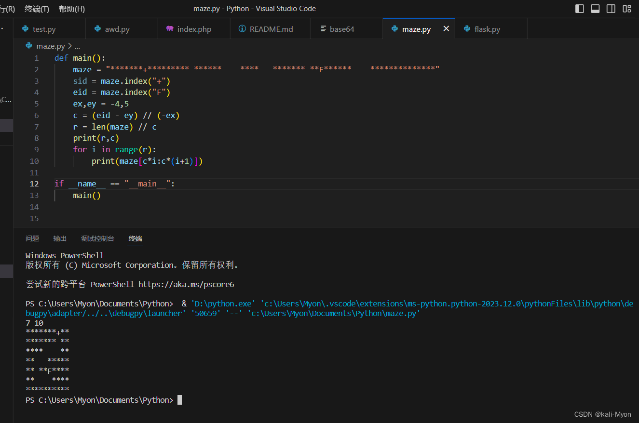Image resolution: width=639 pixels, height=423 pixels.
Task: Click 'if __name__ == "__main__":' line
Action: tap(115, 184)
